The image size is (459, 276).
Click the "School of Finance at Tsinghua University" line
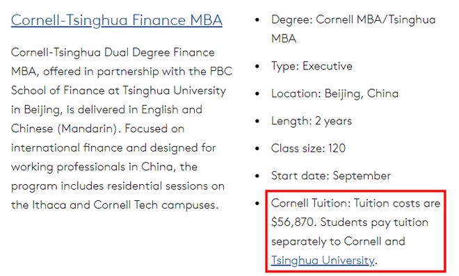coord(118,91)
